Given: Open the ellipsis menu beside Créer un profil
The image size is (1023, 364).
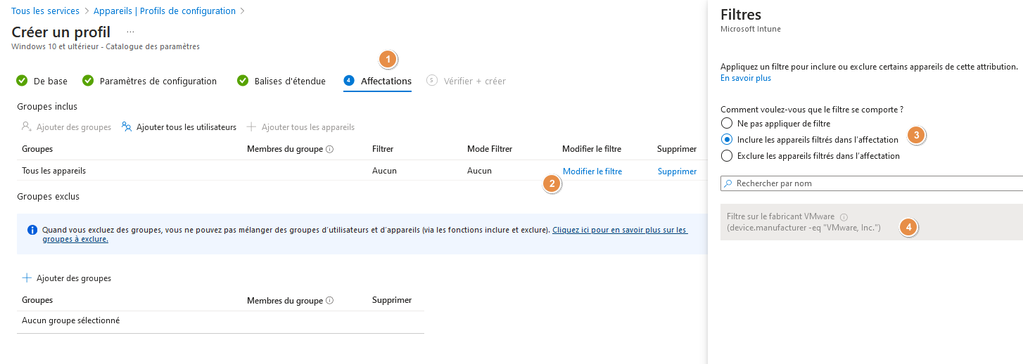Looking at the screenshot, I should 129,32.
